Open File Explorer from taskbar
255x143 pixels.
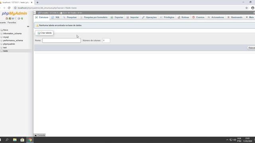click(15, 140)
